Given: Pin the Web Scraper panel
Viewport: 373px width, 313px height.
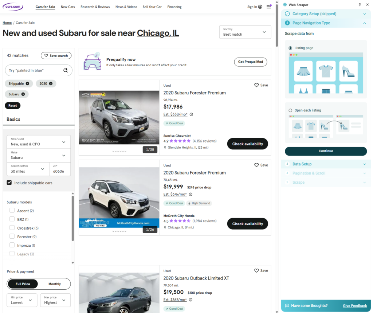Looking at the screenshot, I should (360, 5).
